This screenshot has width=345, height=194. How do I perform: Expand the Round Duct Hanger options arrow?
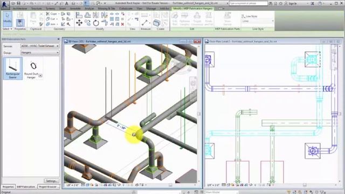point(40,75)
